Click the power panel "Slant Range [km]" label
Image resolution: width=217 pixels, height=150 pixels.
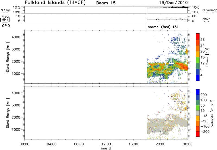pos(8,57)
